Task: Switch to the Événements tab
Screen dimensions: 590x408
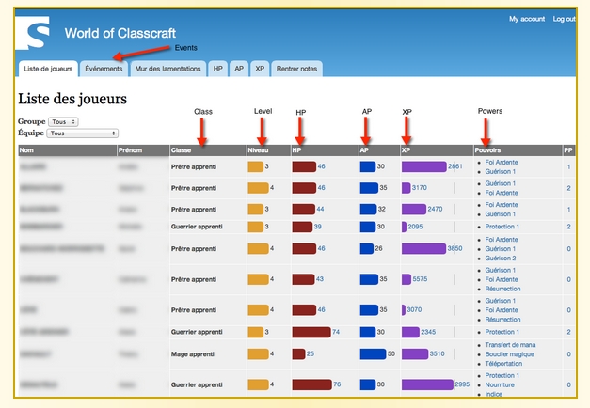Action: 103,69
